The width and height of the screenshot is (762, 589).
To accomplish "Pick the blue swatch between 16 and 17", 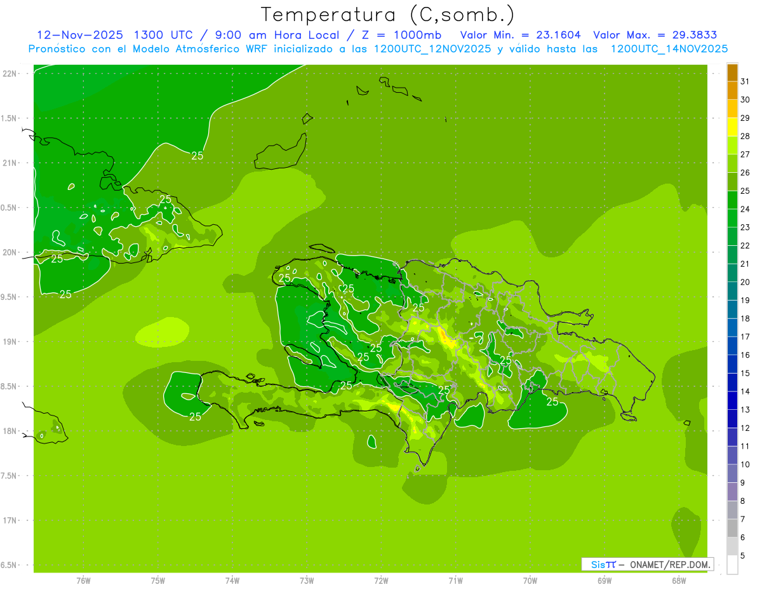I will click(x=732, y=346).
